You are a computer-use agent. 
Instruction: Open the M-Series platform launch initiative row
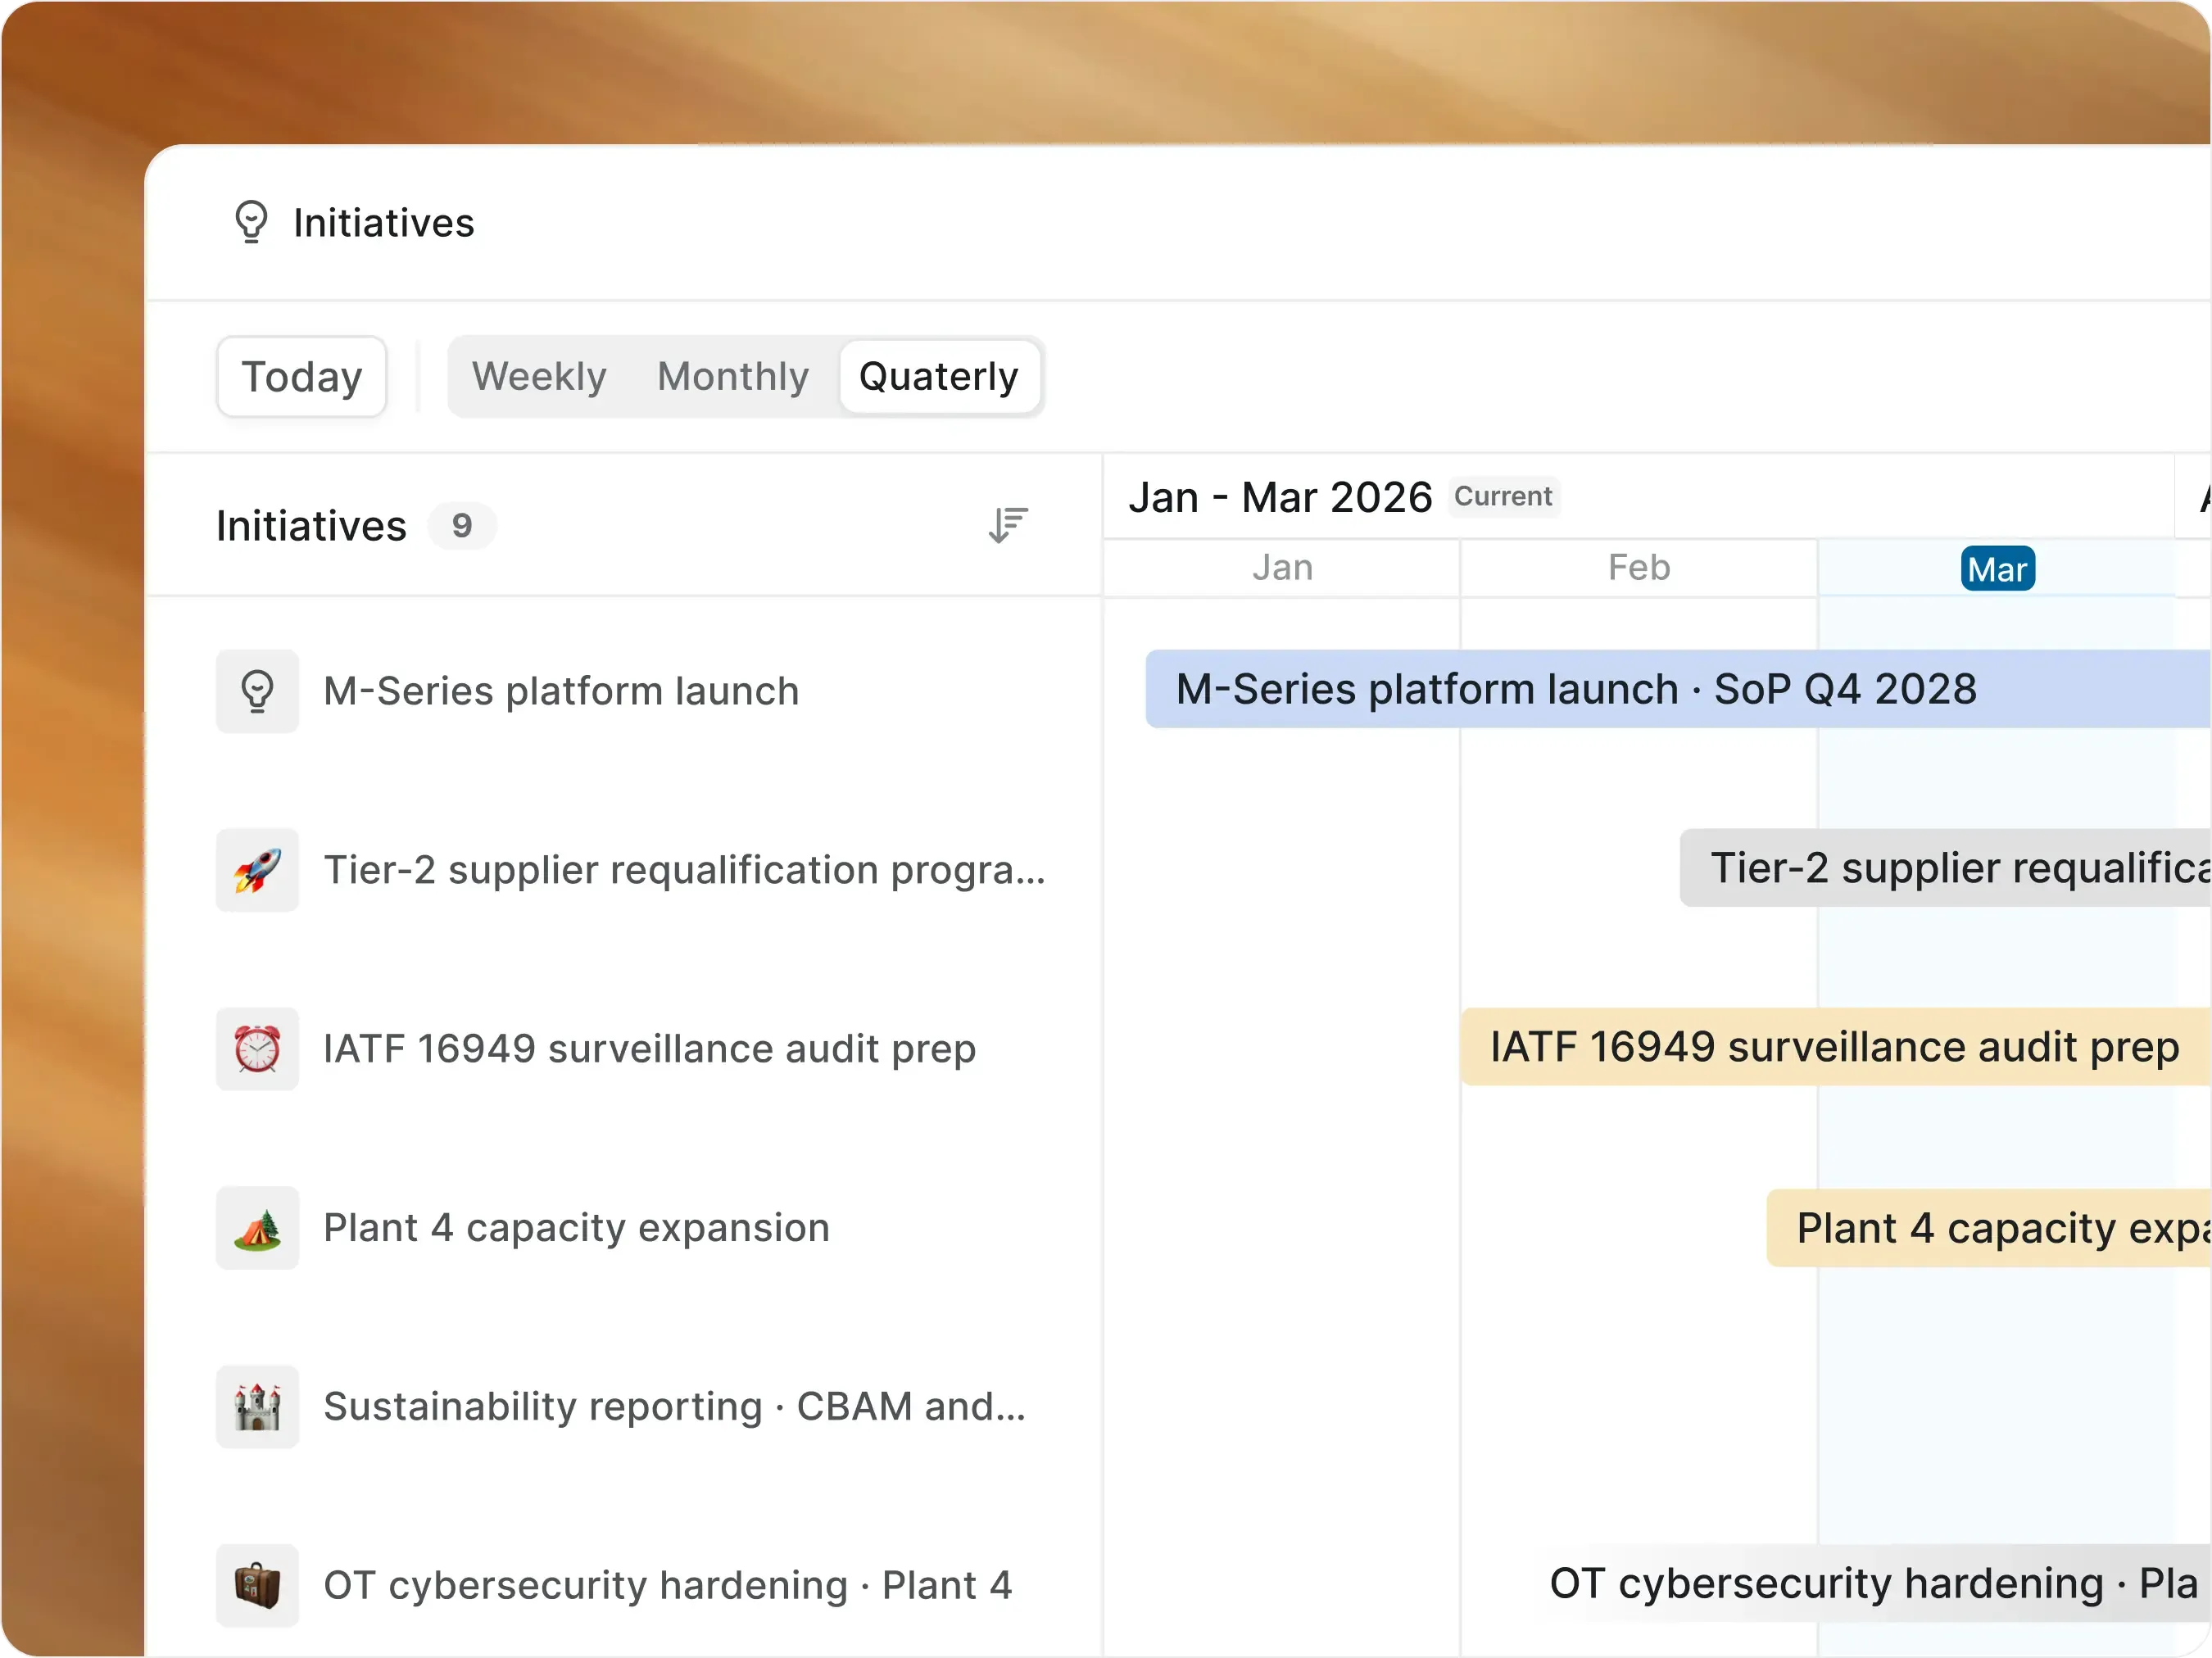click(x=625, y=691)
